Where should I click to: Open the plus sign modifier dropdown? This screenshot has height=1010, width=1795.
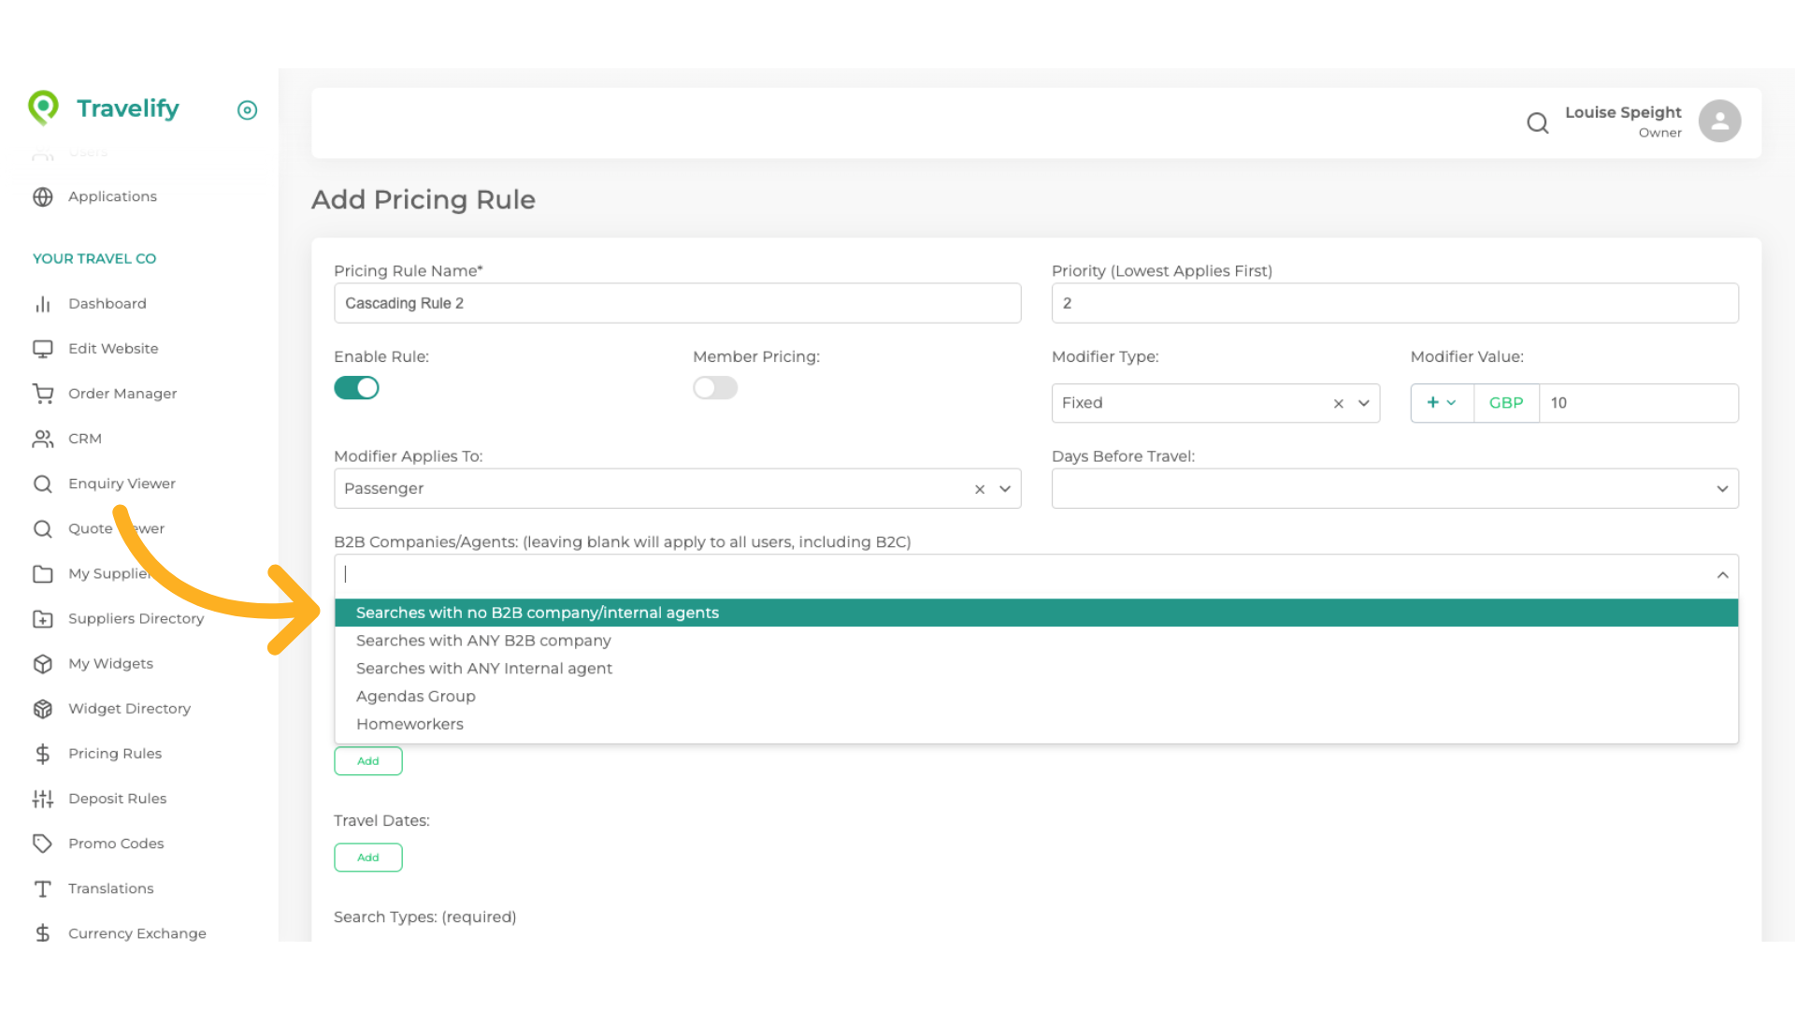pyautogui.click(x=1441, y=403)
